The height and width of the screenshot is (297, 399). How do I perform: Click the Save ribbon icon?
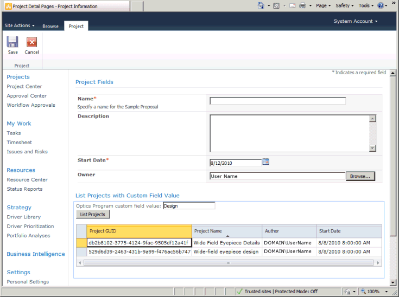12,42
